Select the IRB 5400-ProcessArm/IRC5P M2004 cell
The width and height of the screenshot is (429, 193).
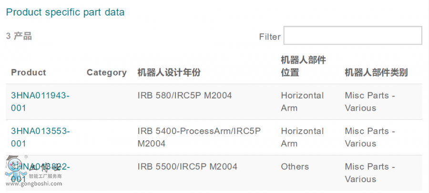[x=199, y=137]
